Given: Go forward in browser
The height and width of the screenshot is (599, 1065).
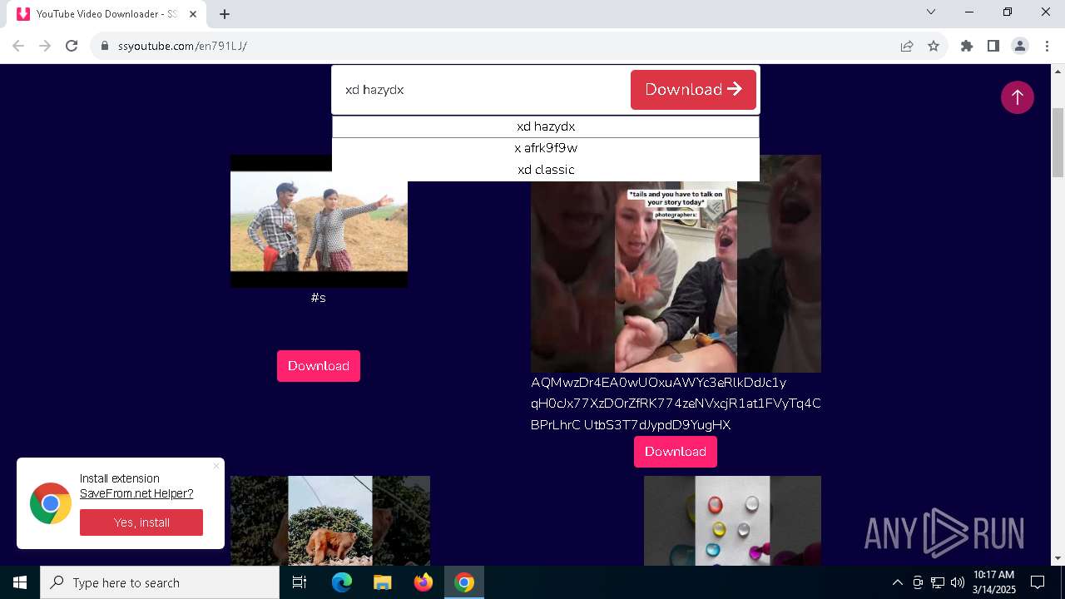Looking at the screenshot, I should click(45, 46).
